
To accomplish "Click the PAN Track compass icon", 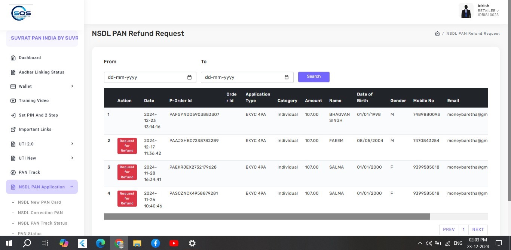I will [x=13, y=172].
